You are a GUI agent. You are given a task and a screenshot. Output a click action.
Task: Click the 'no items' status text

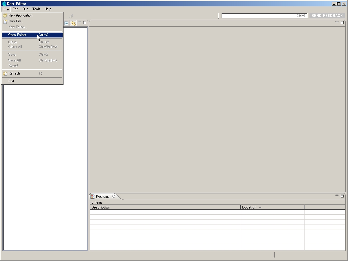click(96, 202)
